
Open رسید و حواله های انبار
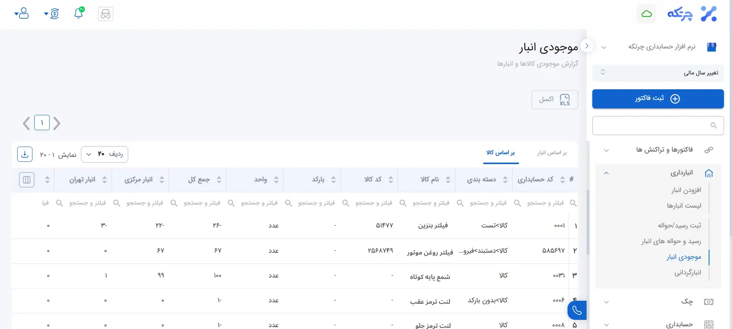(x=671, y=241)
